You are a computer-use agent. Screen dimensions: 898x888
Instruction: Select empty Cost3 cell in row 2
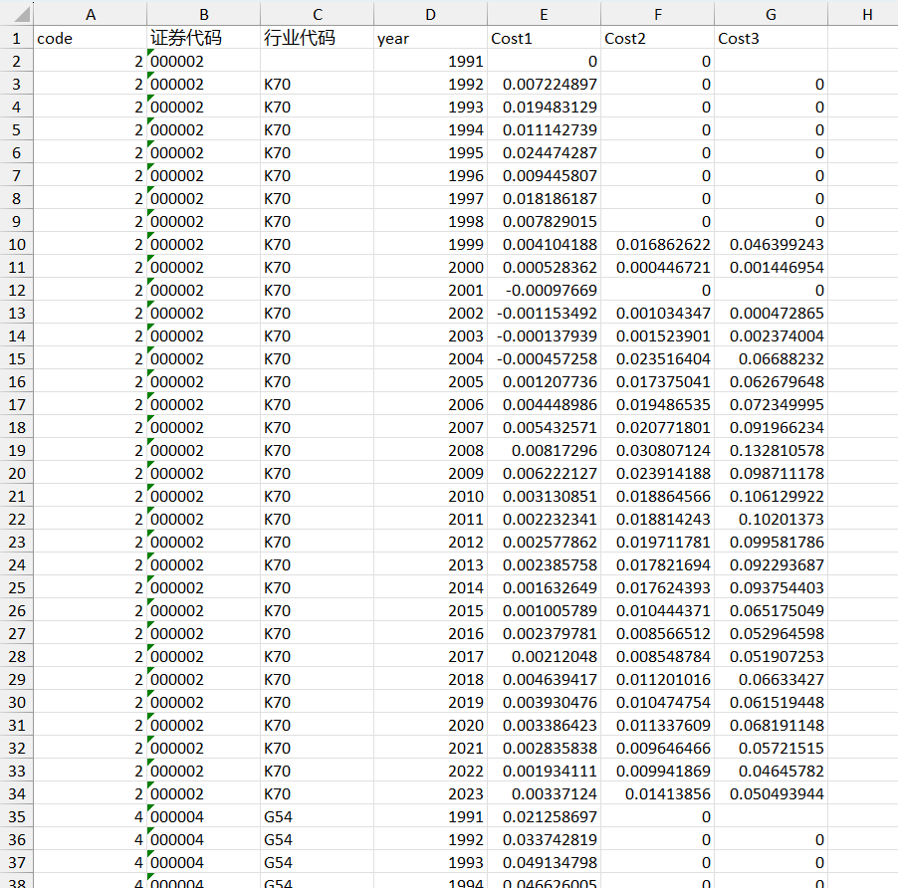point(771,62)
